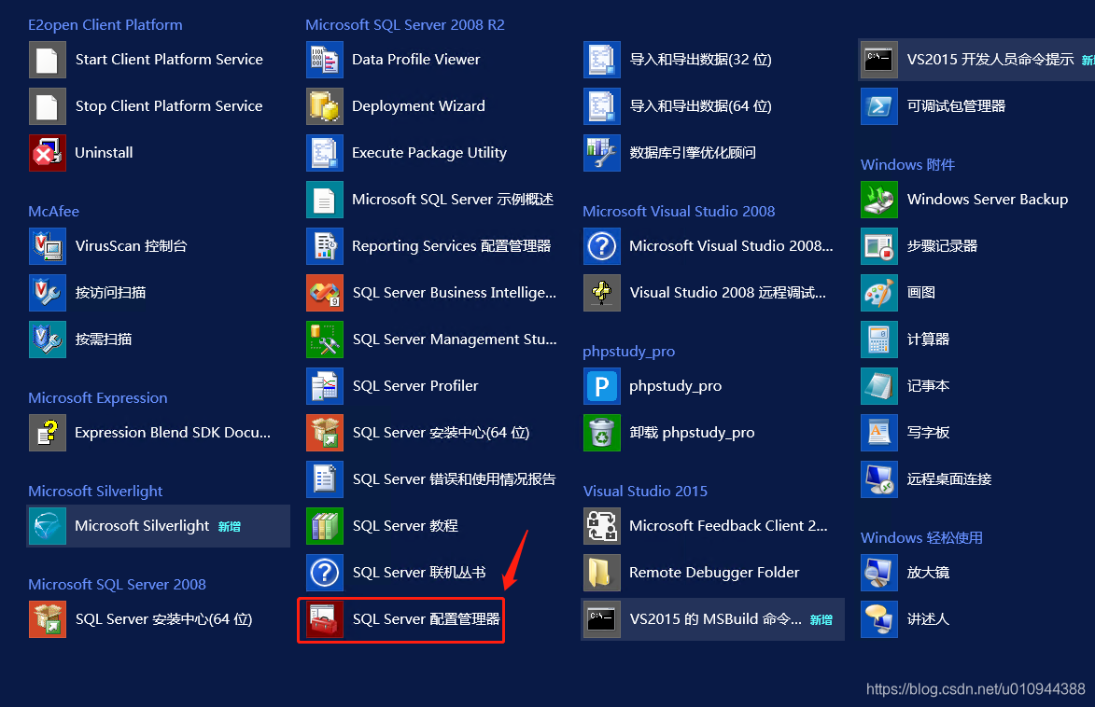This screenshot has height=707, width=1095.
Task: Launch VS2015 开发人员命令提示 icon
Action: (x=879, y=60)
